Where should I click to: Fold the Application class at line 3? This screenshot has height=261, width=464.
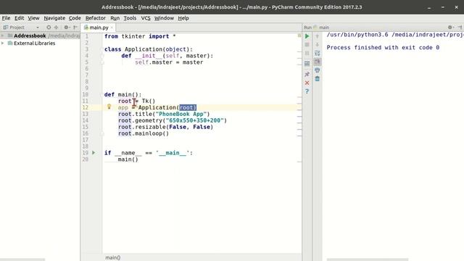101,49
